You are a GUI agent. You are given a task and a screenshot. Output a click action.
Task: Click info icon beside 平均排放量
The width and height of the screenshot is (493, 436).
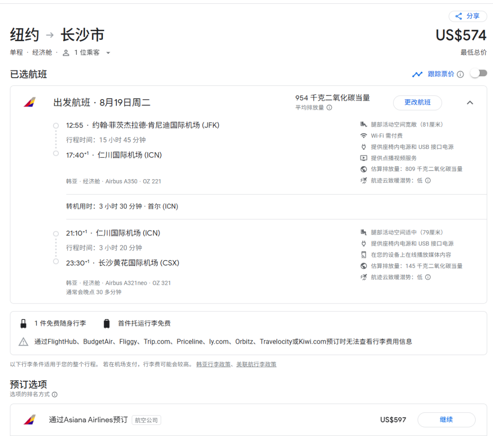coord(329,108)
